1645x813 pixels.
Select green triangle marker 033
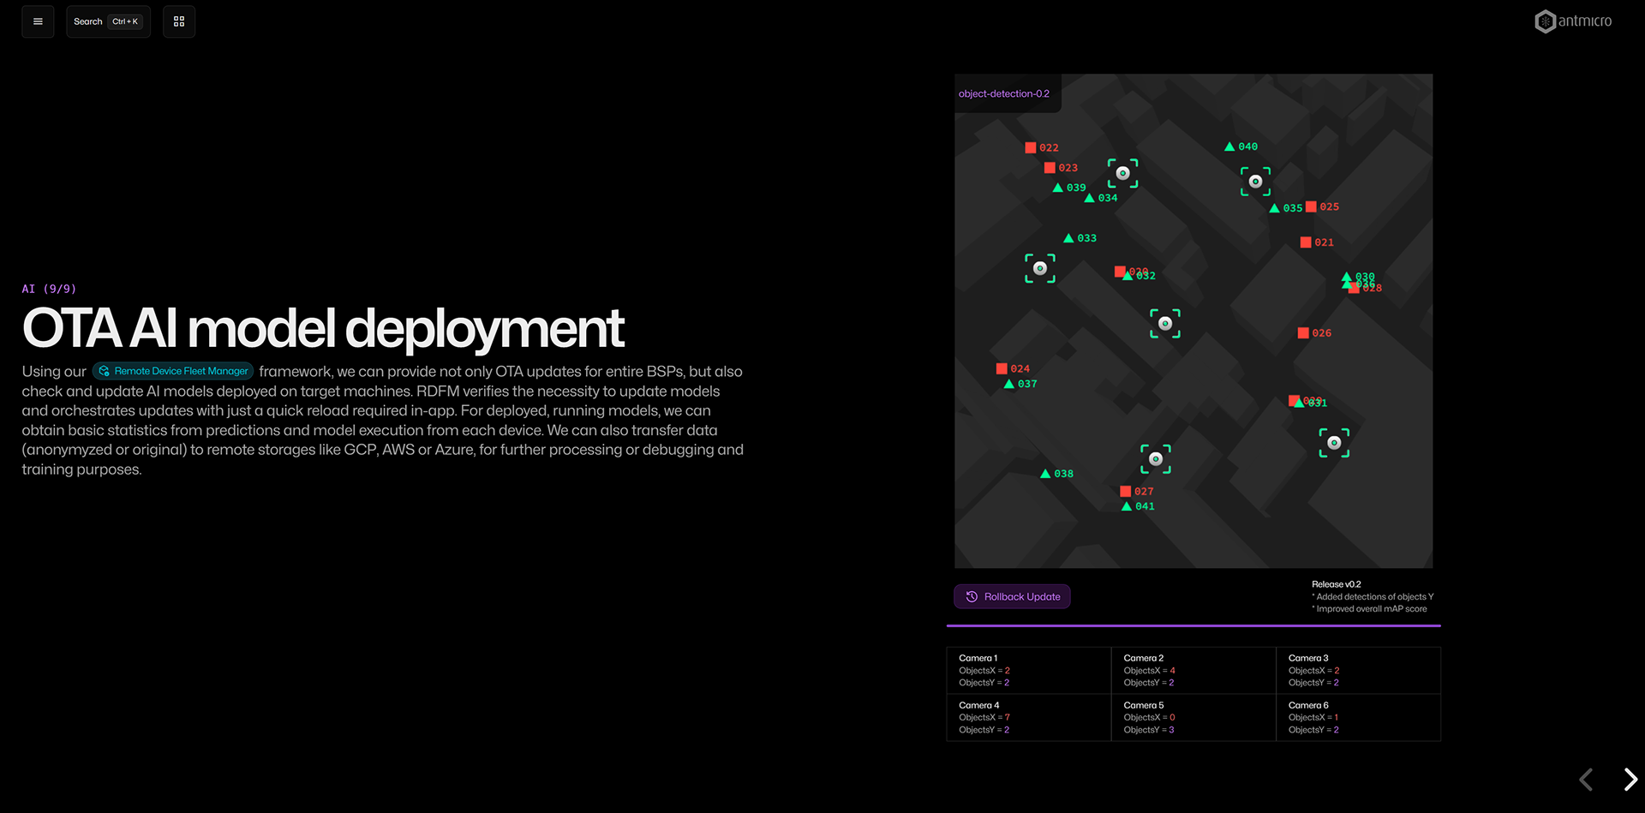pos(1068,238)
